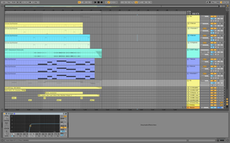Unfold the 7 Serum track
Image resolution: width=230 pixels, height=143 pixels.
click(188, 59)
